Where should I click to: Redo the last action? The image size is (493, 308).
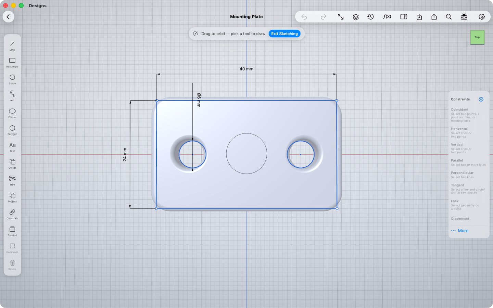pos(323,17)
